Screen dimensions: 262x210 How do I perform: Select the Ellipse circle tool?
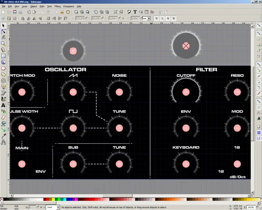point(3,68)
